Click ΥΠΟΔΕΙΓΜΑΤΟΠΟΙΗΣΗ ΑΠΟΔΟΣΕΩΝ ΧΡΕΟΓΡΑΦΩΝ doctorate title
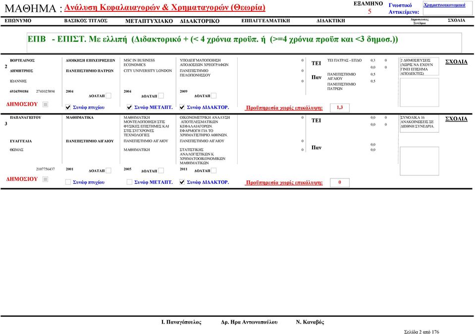 tap(204, 63)
